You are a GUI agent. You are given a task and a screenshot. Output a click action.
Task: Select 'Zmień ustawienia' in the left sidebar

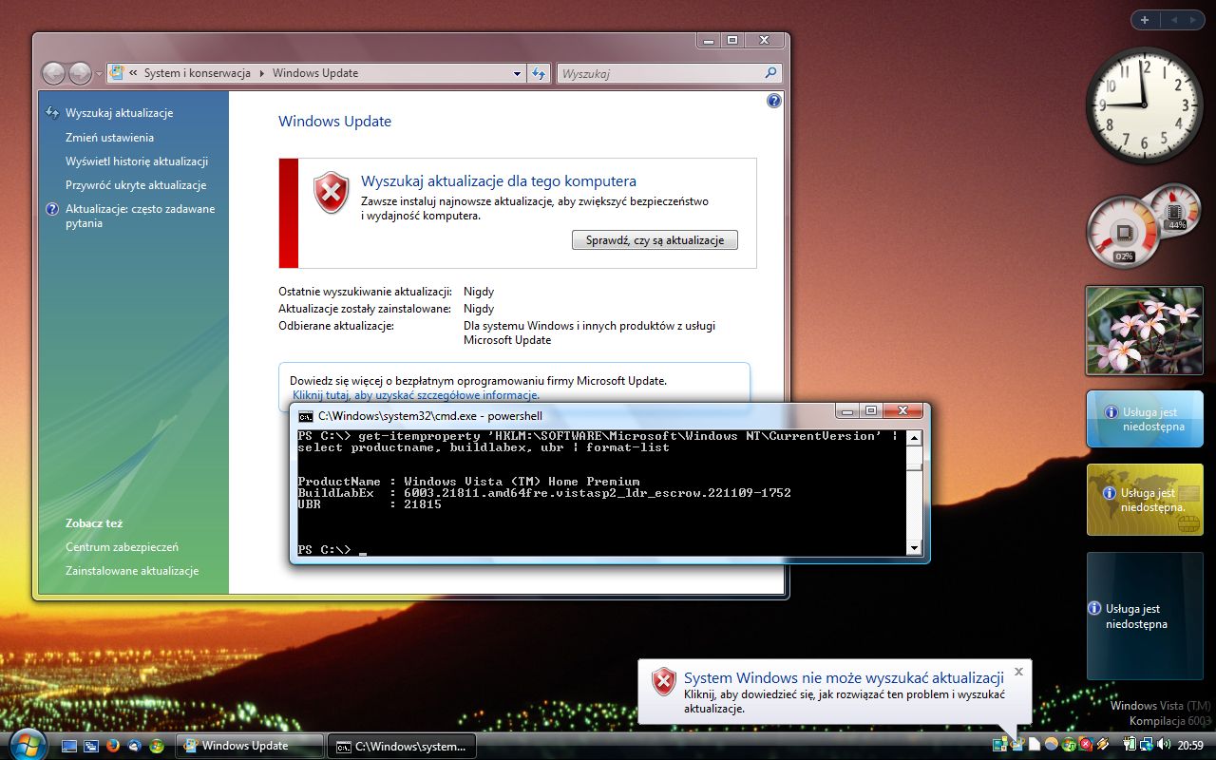click(x=109, y=137)
